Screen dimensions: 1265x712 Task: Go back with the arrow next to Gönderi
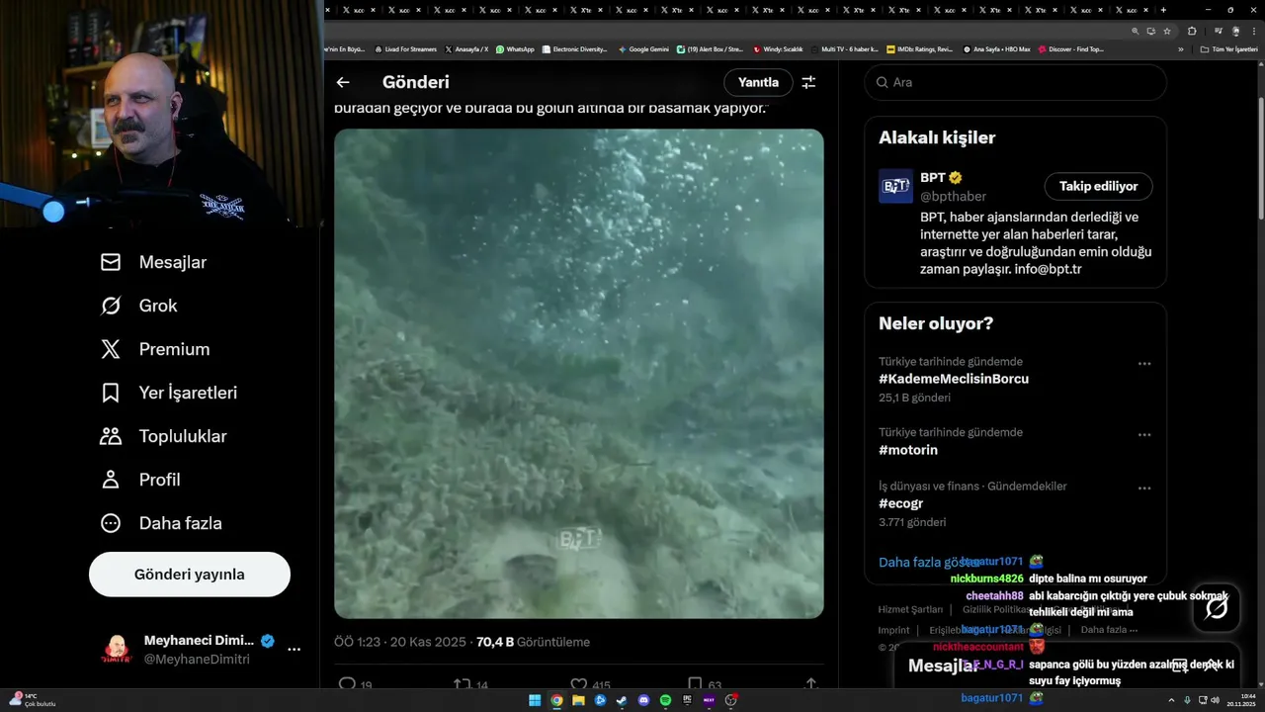[343, 82]
